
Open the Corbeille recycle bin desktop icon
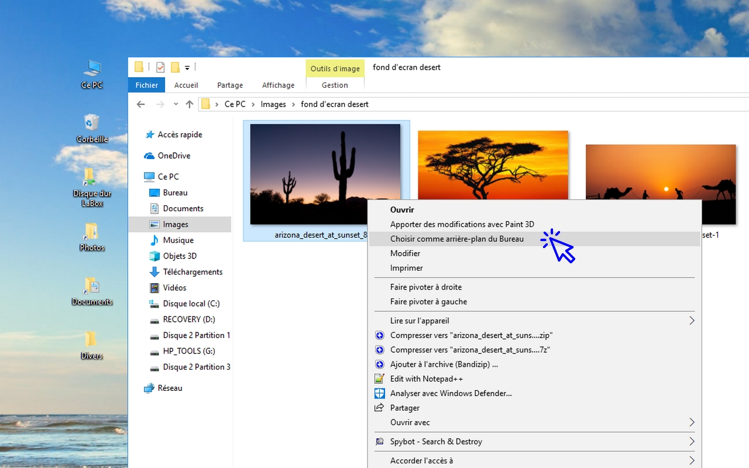pyautogui.click(x=92, y=123)
